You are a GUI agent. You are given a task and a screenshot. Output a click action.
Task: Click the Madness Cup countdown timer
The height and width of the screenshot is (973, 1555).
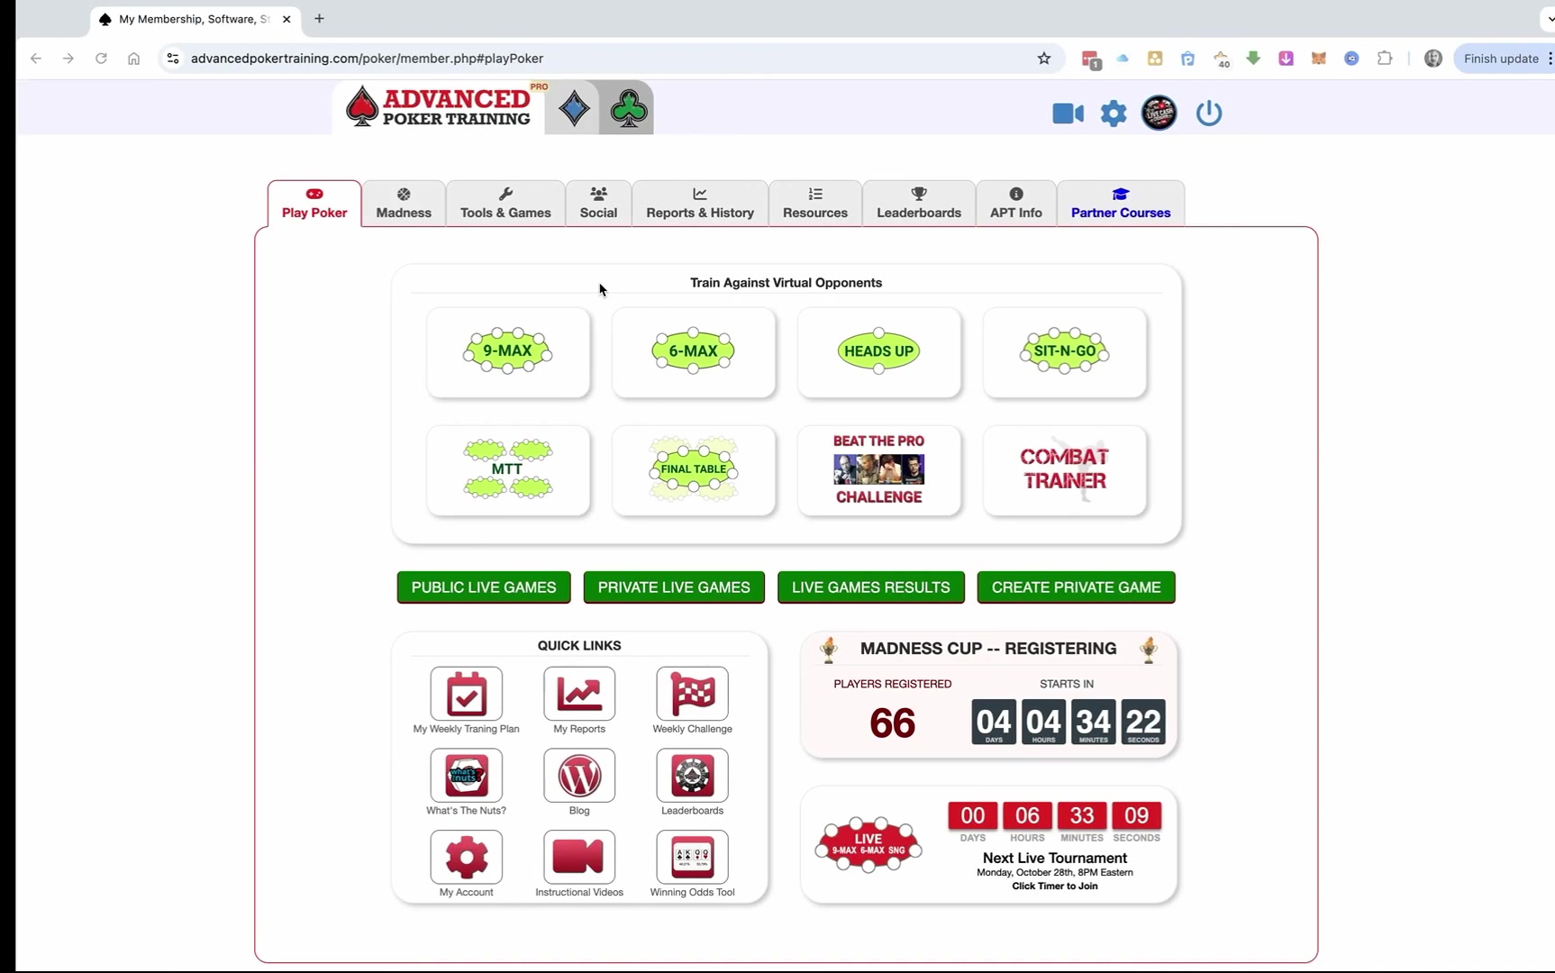pyautogui.click(x=1068, y=722)
